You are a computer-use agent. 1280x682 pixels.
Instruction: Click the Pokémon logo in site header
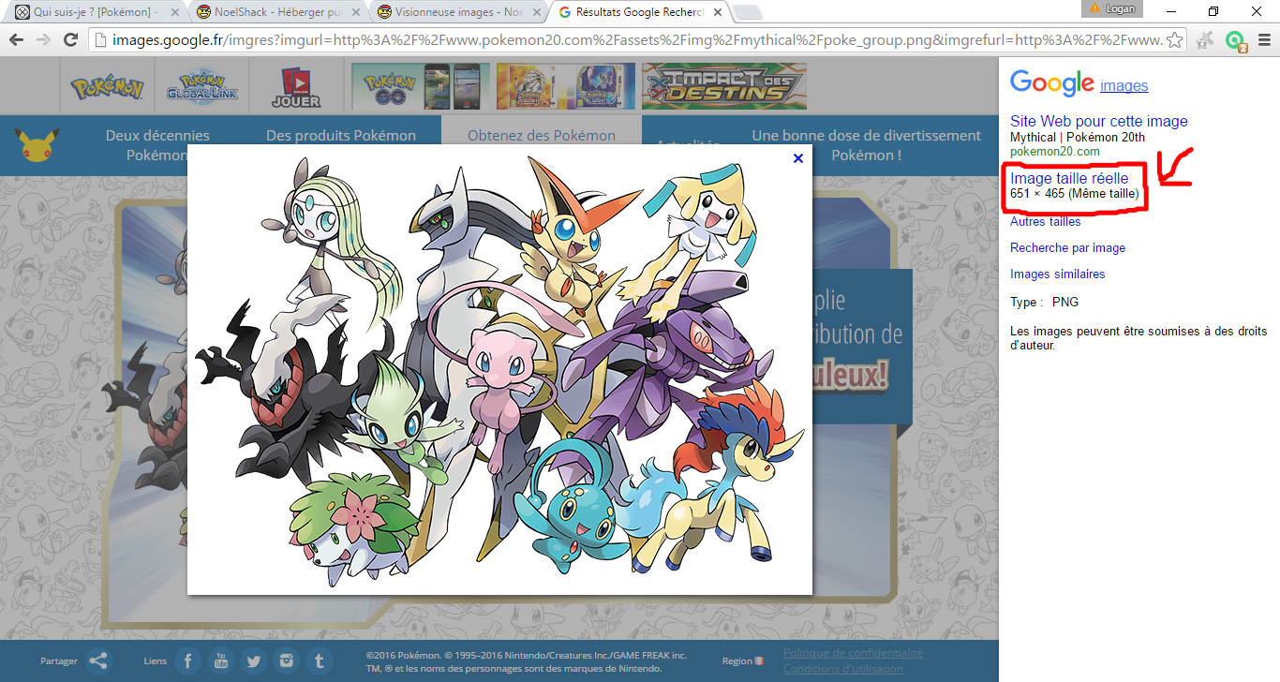pyautogui.click(x=107, y=88)
